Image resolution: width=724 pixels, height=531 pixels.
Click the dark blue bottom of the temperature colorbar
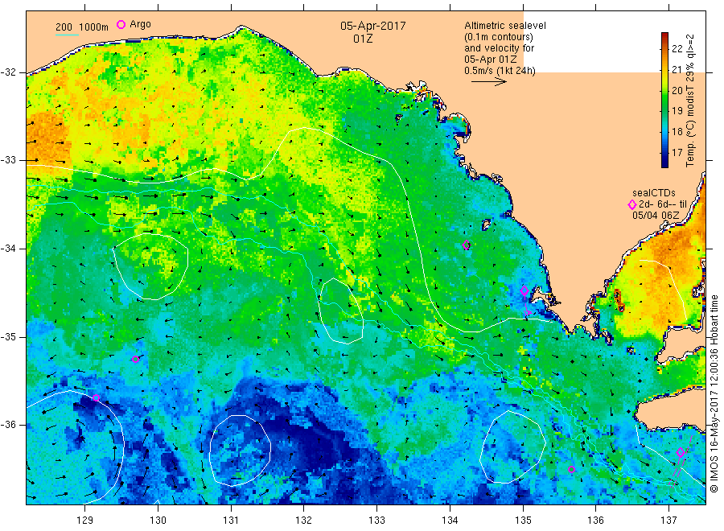coord(665,163)
